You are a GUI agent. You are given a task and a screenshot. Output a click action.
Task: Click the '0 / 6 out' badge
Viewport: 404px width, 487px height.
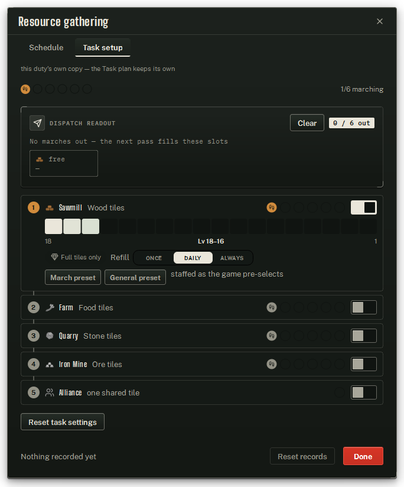point(351,123)
